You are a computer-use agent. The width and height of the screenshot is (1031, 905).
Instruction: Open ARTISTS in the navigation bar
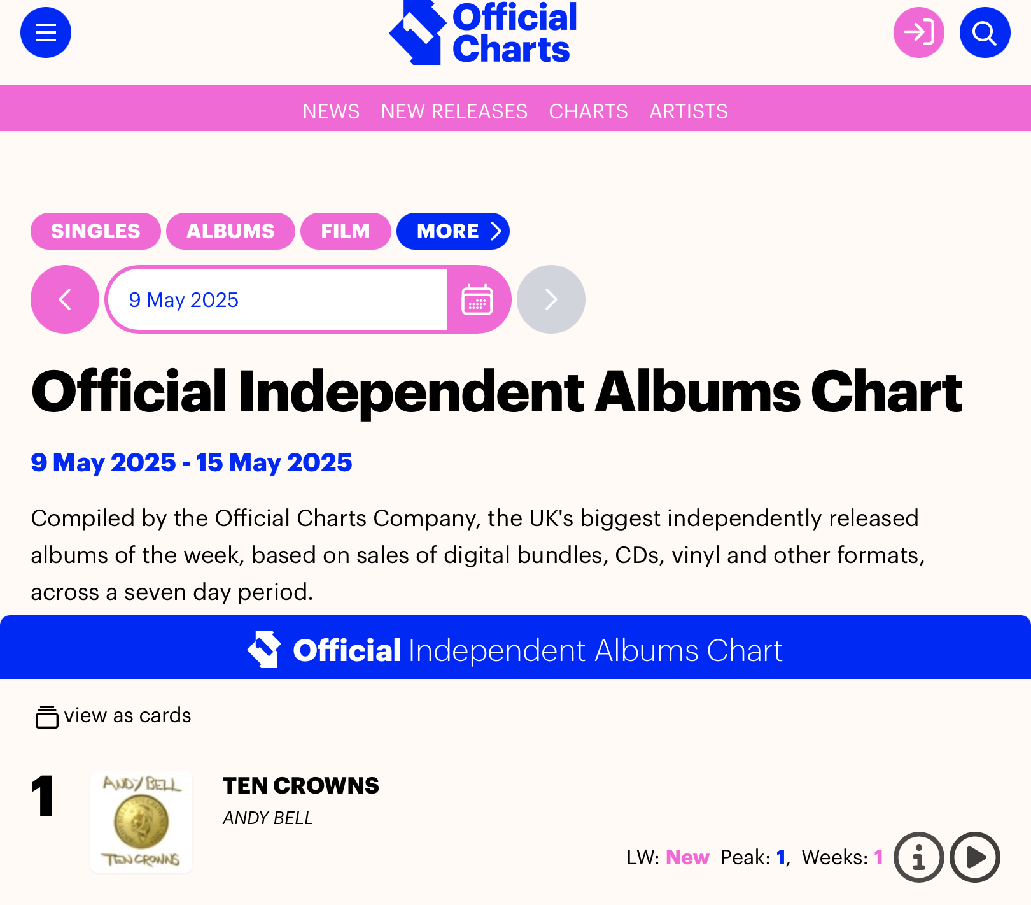pos(689,111)
